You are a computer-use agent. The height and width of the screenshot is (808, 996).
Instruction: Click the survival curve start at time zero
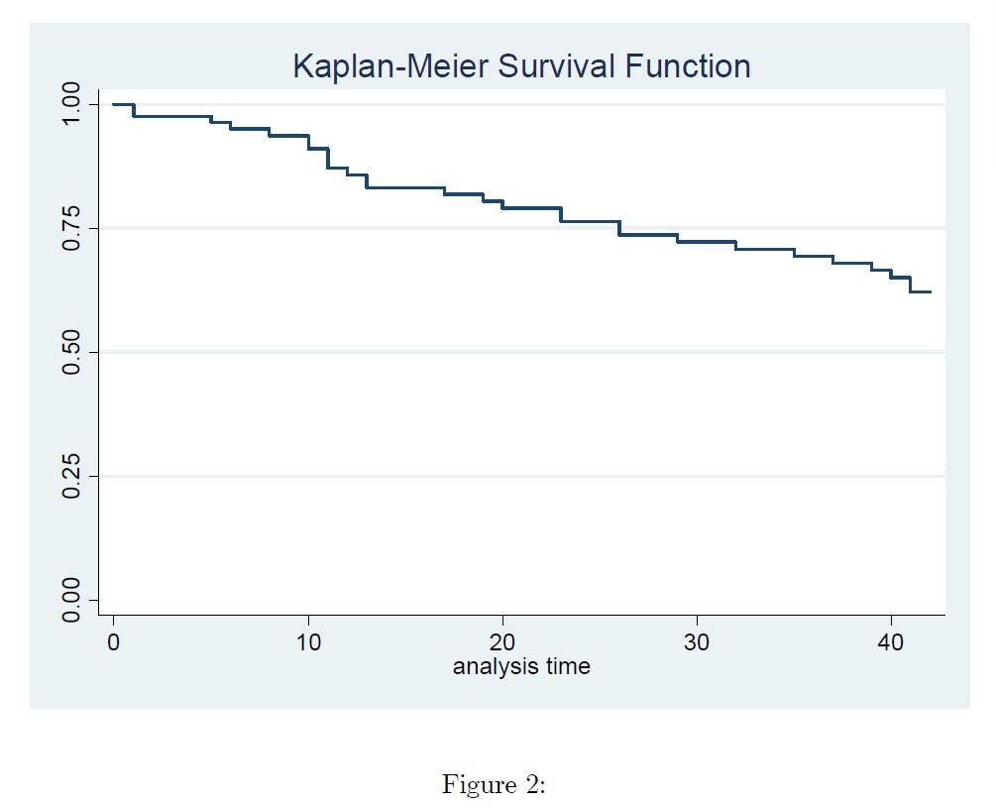click(115, 104)
